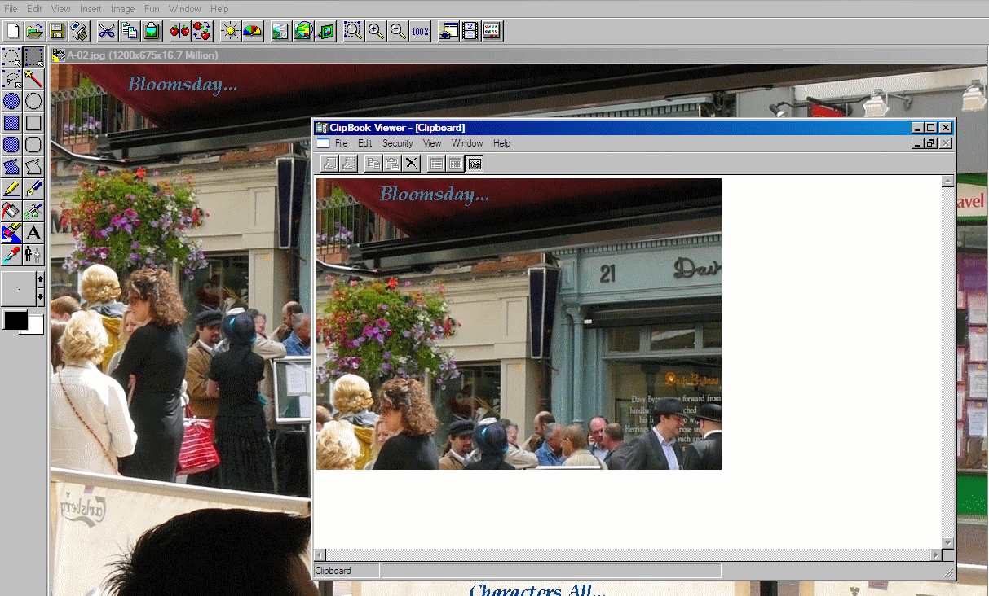
Task: Select the rectangular selection tool
Action: (33, 57)
